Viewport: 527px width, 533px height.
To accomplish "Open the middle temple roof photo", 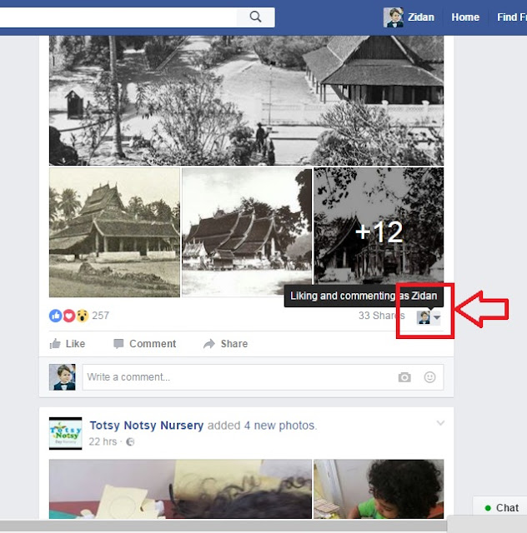I will 247,232.
